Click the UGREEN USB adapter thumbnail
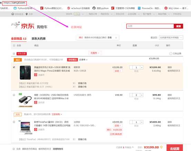 pos(25,100)
